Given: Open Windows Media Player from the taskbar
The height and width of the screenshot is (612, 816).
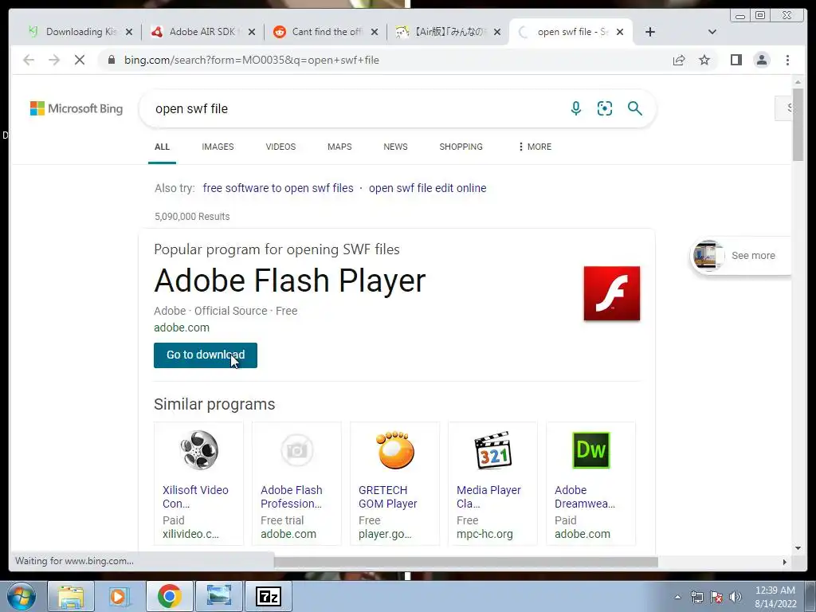Looking at the screenshot, I should 120,596.
